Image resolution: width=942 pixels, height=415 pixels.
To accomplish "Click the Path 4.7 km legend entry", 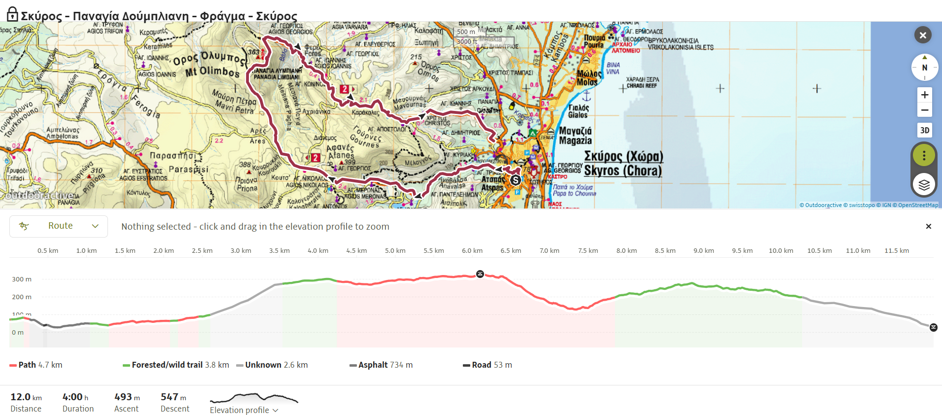I will click(36, 365).
